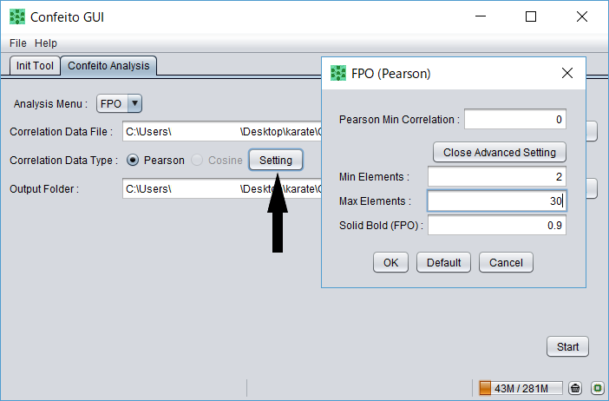Click the Max Elements label
Image resolution: width=609 pixels, height=401 pixels.
(375, 201)
